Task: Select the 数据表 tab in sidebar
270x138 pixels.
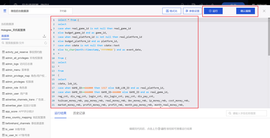Action: [x=5, y=36]
